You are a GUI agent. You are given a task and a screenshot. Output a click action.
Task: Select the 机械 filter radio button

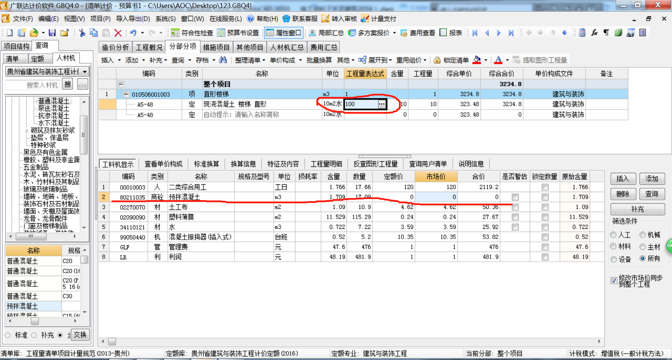coord(643,235)
